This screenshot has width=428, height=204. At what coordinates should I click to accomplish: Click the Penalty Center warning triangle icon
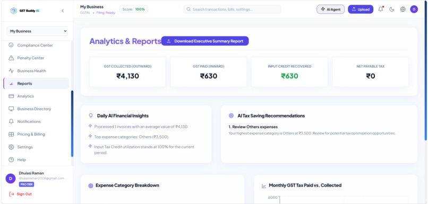pos(11,58)
